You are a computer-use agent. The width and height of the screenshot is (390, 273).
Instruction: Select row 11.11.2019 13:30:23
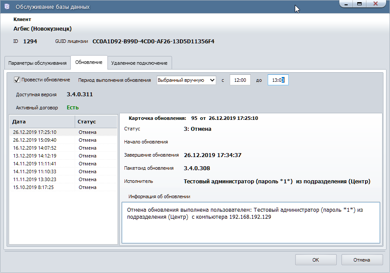pyautogui.click(x=63, y=179)
